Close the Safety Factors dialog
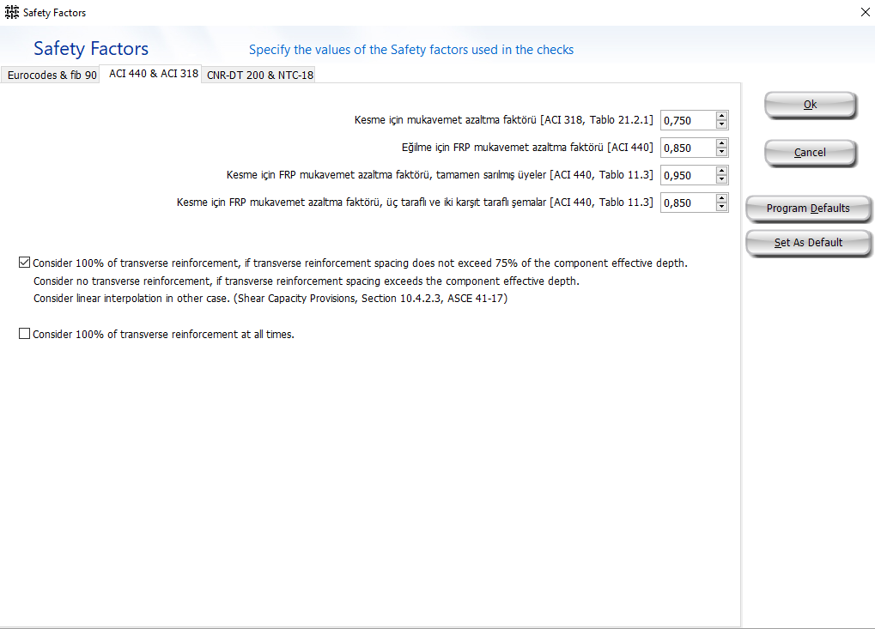 pyautogui.click(x=865, y=12)
